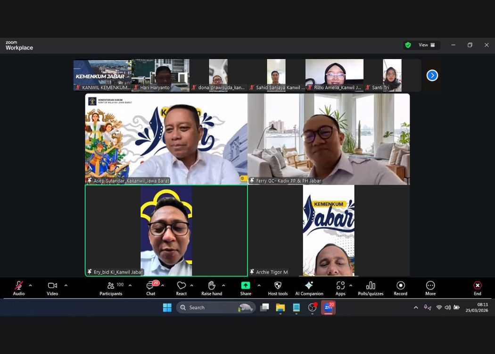This screenshot has height=354, width=495.
Task: Open the Participants panel
Action: [x=111, y=288]
